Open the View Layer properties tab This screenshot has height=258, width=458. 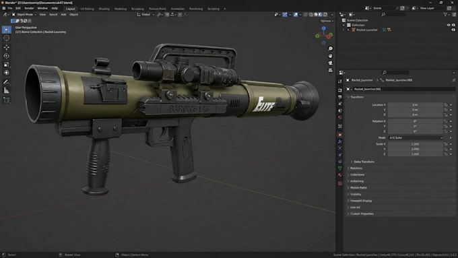(340, 104)
